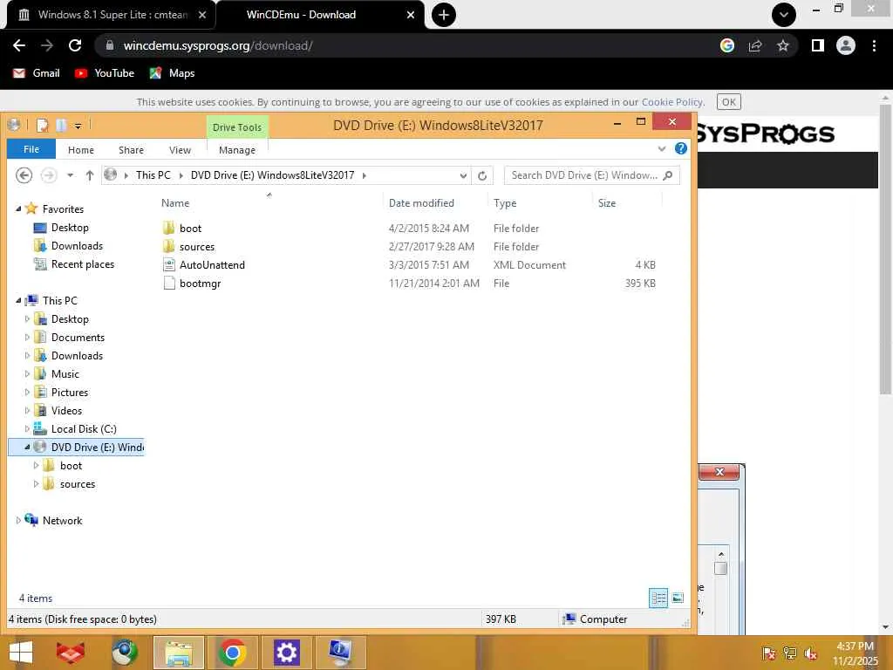Open Chrome tab search dropdown
Image resolution: width=893 pixels, height=670 pixels.
pyautogui.click(x=784, y=15)
